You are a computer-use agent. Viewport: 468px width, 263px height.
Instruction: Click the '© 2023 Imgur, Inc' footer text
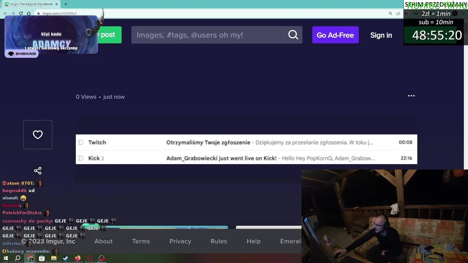[x=48, y=241]
